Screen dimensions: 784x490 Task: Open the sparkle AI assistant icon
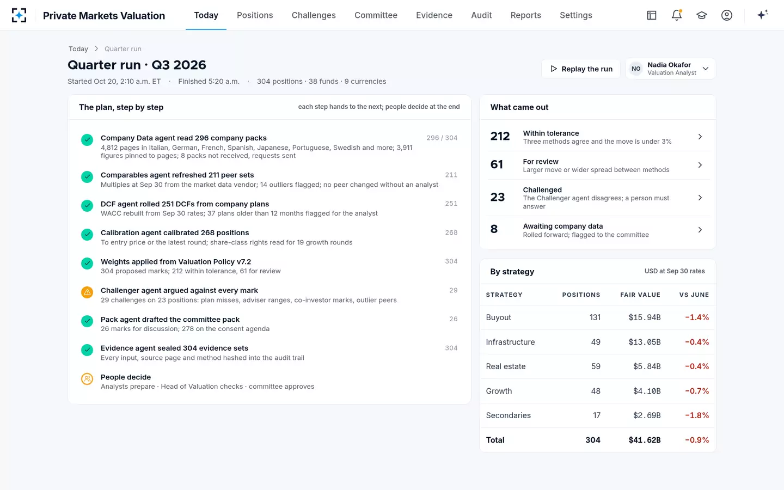point(762,15)
